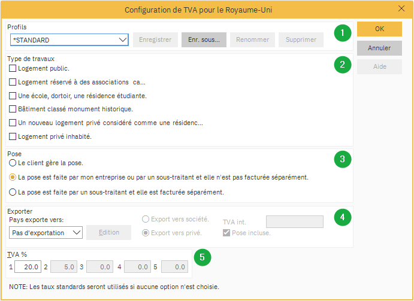
Task: Enable Bâtiment classé monument historique option
Action: click(x=13, y=109)
